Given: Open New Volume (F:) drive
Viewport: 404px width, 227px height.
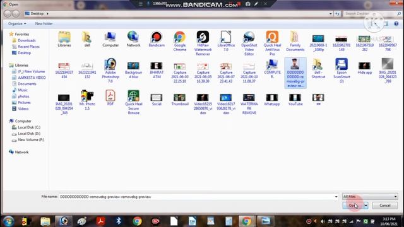Looking at the screenshot, I should (x=31, y=140).
